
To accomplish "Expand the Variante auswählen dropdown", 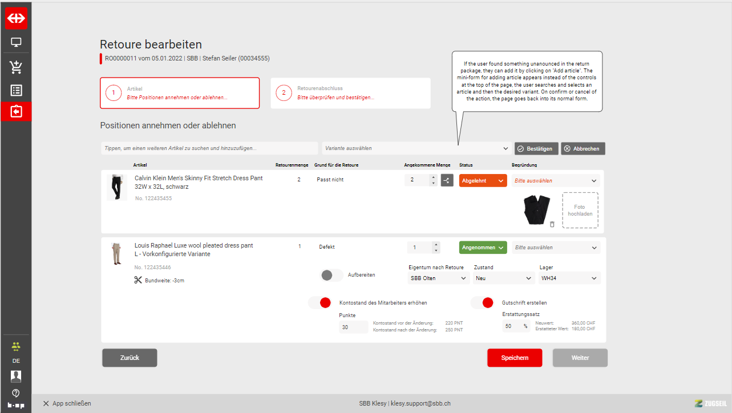I will [416, 148].
